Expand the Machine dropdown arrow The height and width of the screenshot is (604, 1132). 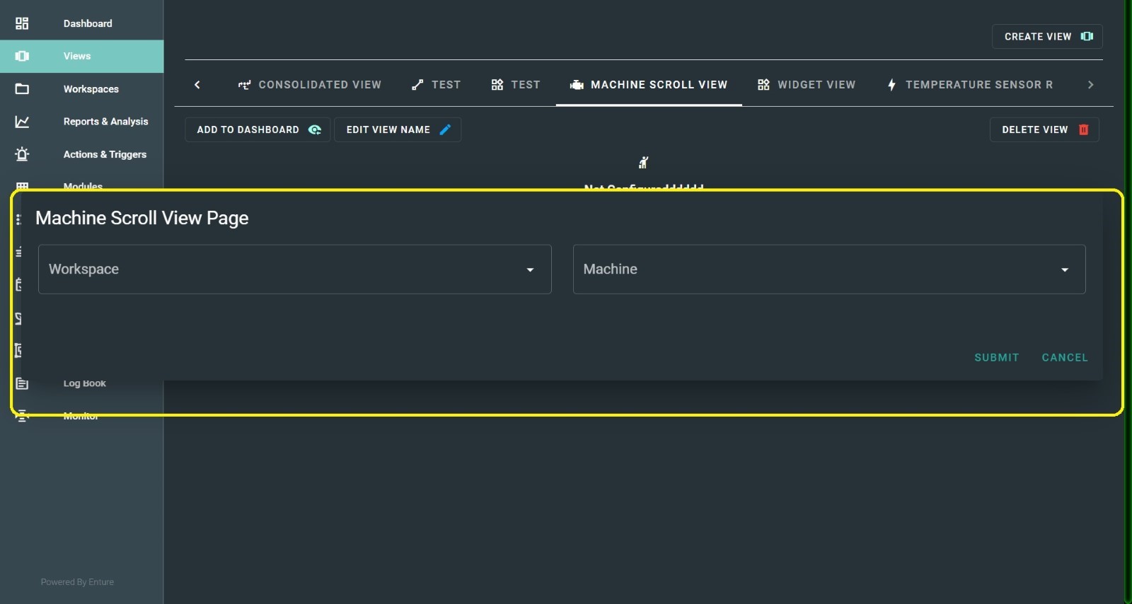[x=1064, y=269]
